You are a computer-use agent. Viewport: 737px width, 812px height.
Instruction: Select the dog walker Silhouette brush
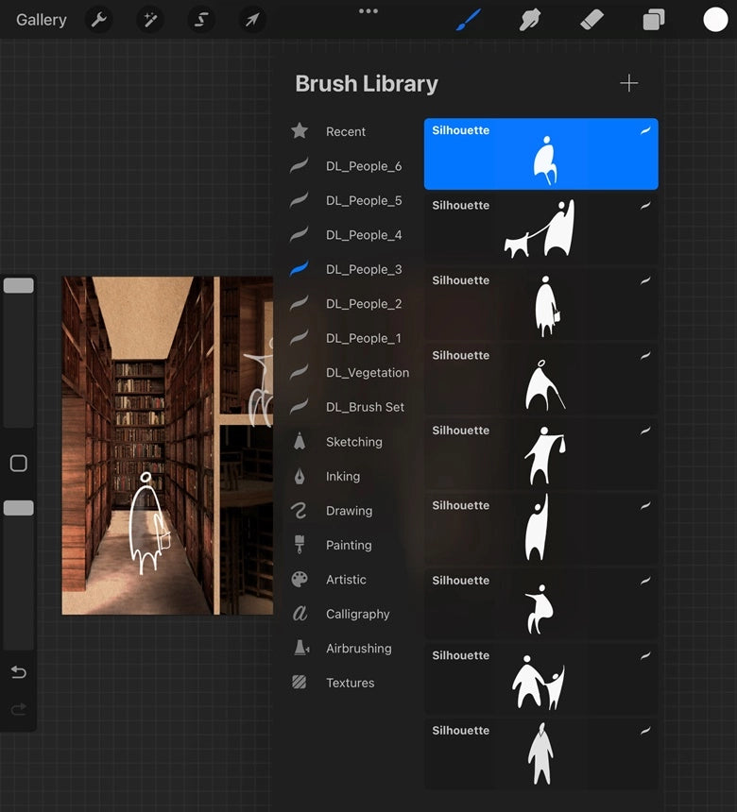540,228
